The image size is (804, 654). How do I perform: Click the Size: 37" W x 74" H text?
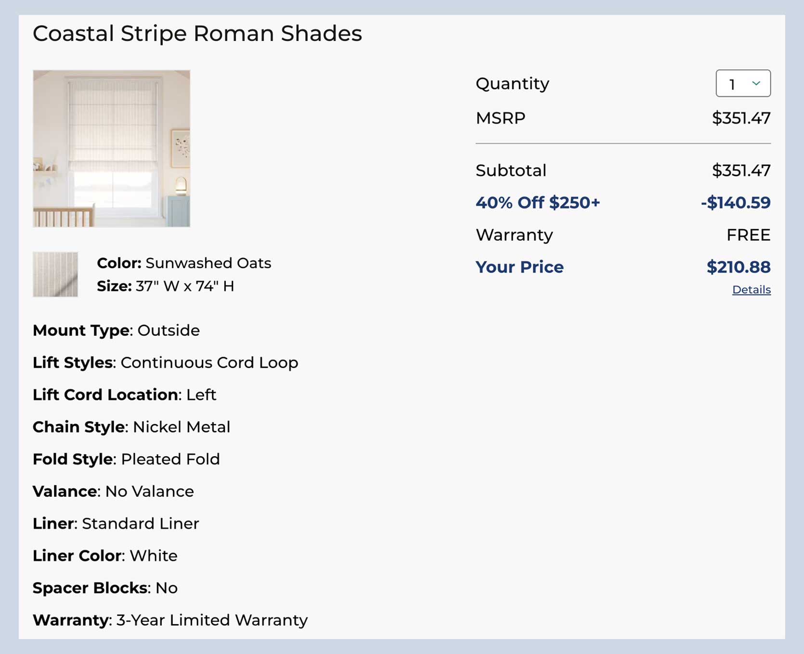coord(165,286)
